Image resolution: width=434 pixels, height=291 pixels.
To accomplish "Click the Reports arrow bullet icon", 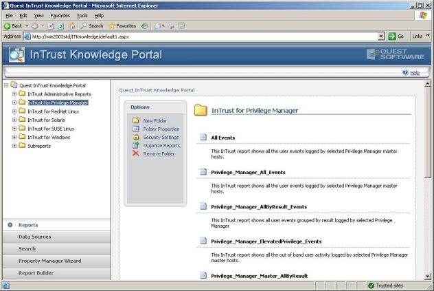I will click(x=10, y=225).
